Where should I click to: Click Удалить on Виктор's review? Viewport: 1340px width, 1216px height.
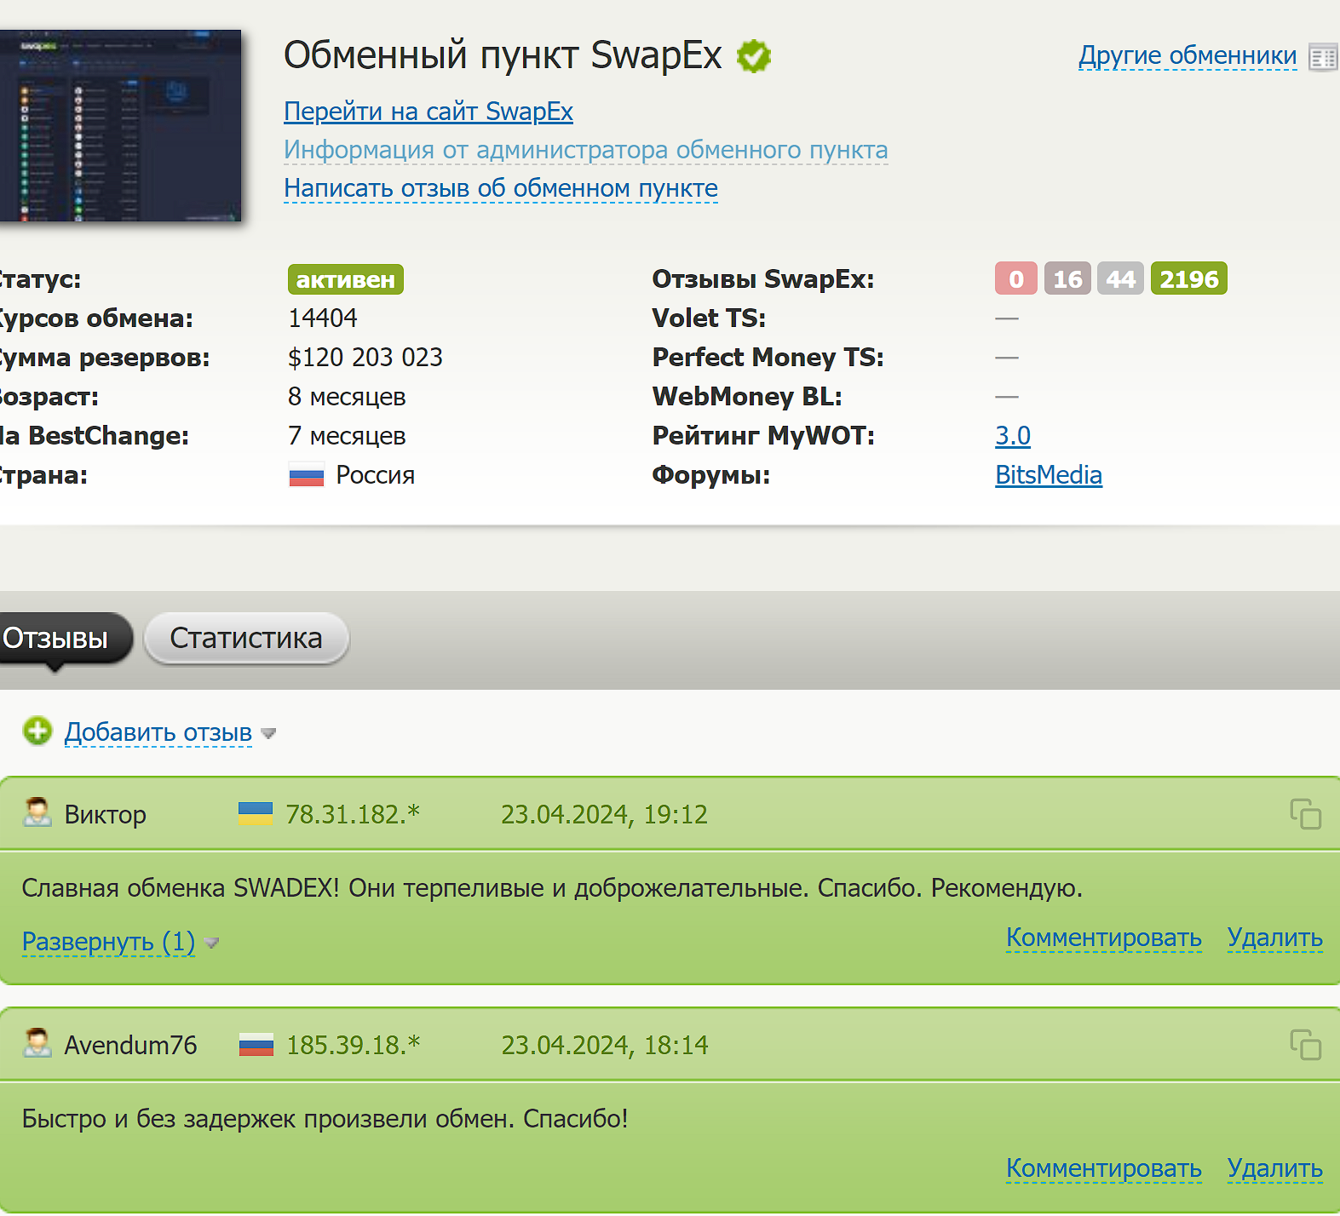pyautogui.click(x=1275, y=938)
